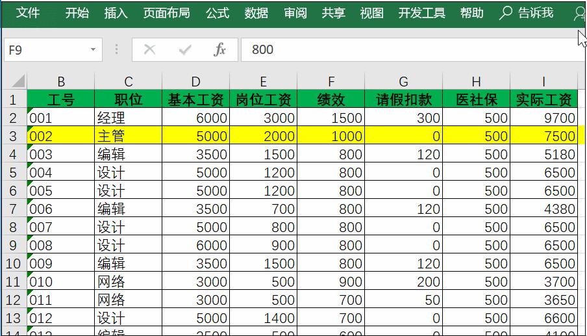The image size is (587, 336).
Task: Select row 13 header
Action: pos(14,318)
